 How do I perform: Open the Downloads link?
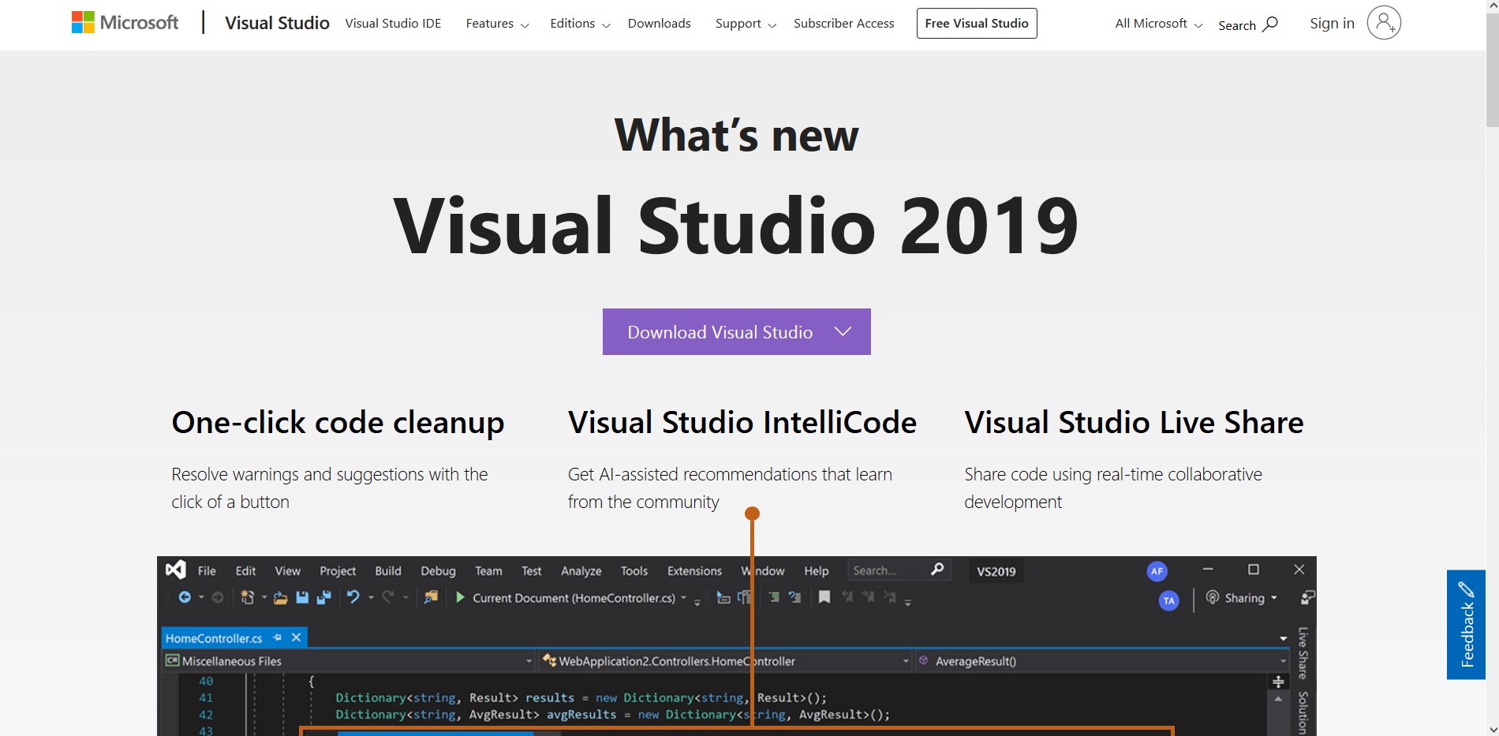[660, 24]
